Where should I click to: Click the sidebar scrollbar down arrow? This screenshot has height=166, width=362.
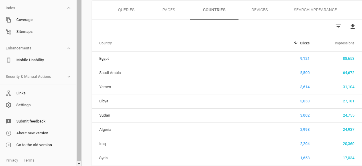point(79,164)
